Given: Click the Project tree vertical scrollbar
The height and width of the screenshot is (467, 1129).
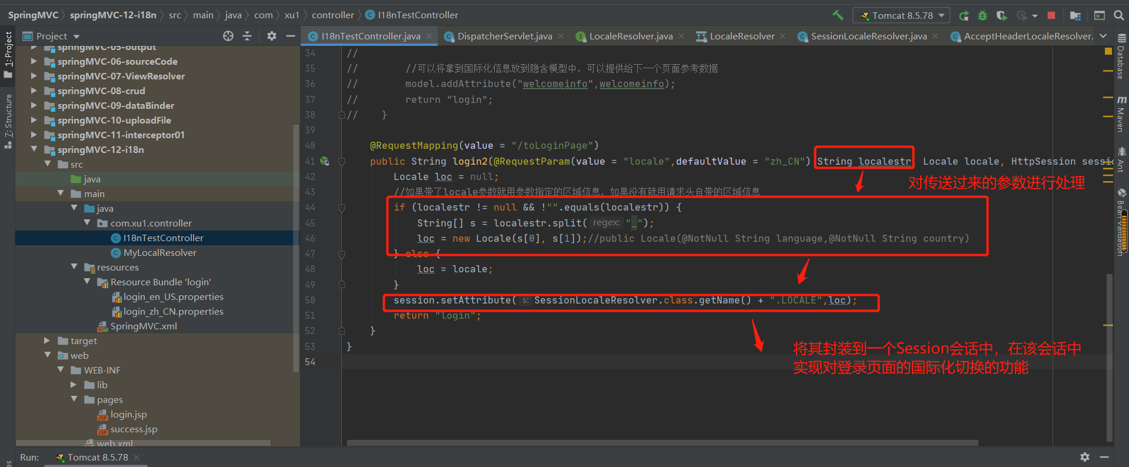Looking at the screenshot, I should pyautogui.click(x=296, y=249).
